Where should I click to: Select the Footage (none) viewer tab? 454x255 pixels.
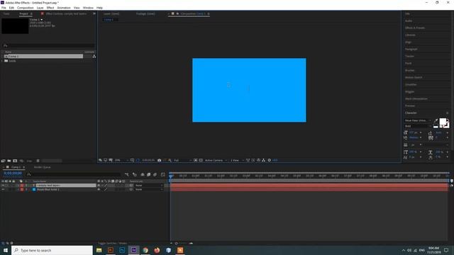click(x=145, y=13)
